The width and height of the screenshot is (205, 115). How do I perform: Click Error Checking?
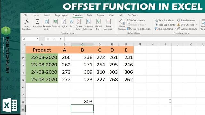tap(186, 25)
